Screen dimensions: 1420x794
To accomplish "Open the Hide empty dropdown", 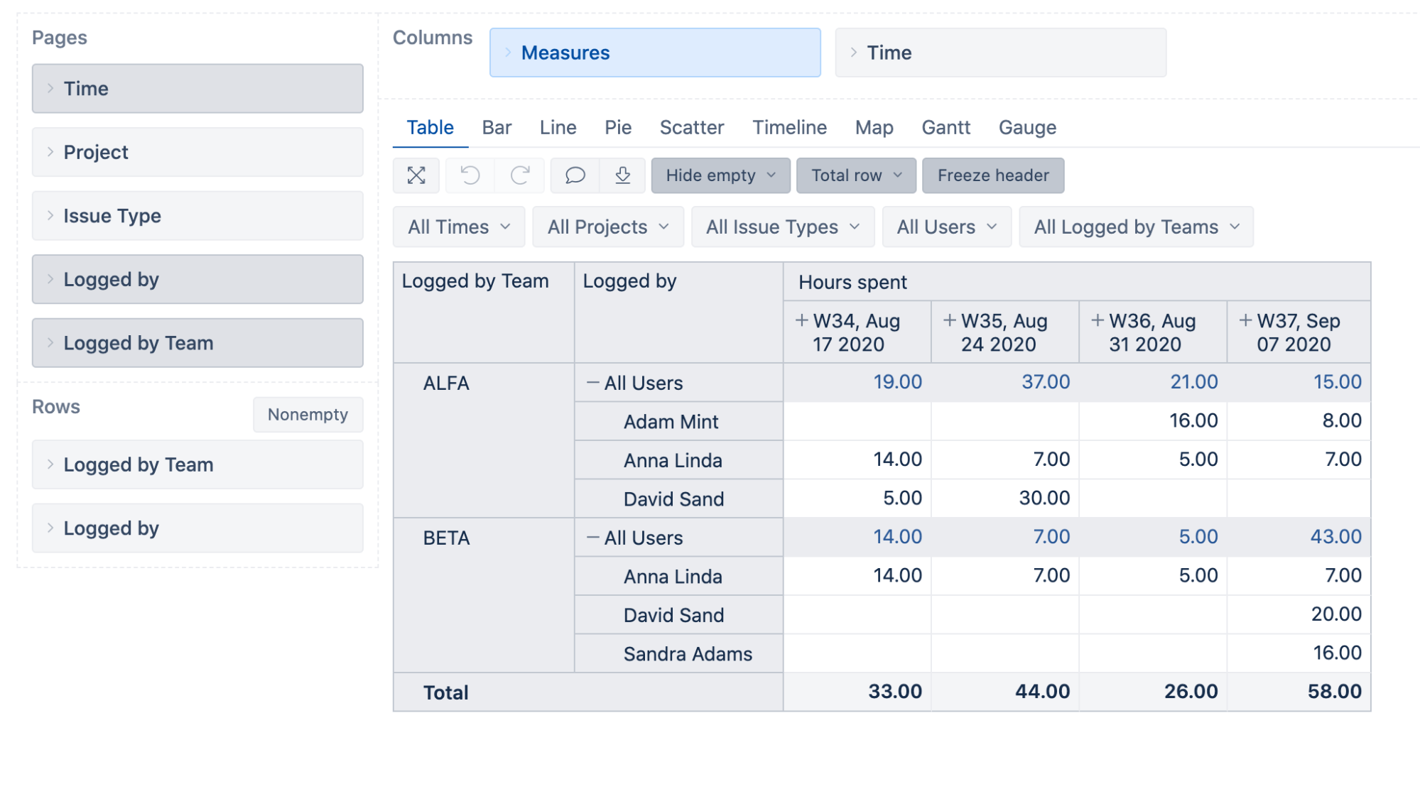I will point(720,175).
